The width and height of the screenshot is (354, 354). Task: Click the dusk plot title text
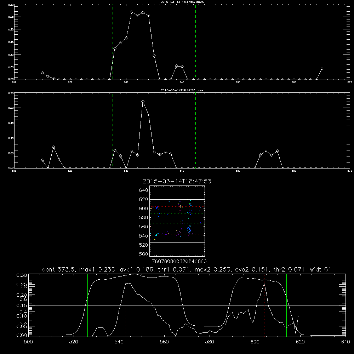point(182,90)
